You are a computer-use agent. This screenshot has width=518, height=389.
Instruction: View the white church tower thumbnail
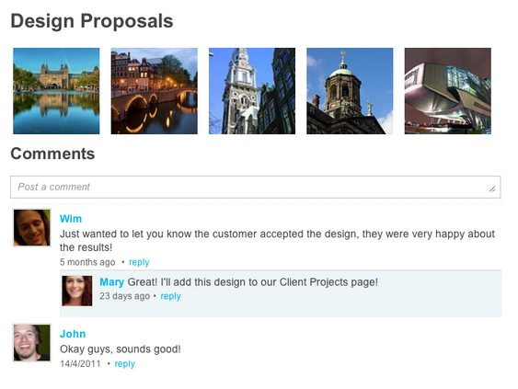(252, 91)
